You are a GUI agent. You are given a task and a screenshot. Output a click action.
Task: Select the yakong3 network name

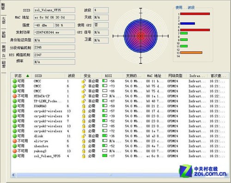40,151
